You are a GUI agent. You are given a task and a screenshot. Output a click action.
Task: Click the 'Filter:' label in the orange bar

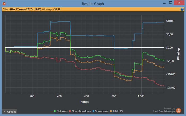[6, 9]
